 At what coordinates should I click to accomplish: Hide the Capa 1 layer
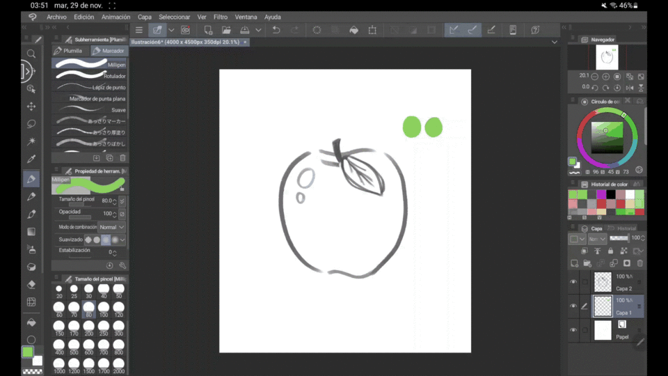pyautogui.click(x=573, y=306)
